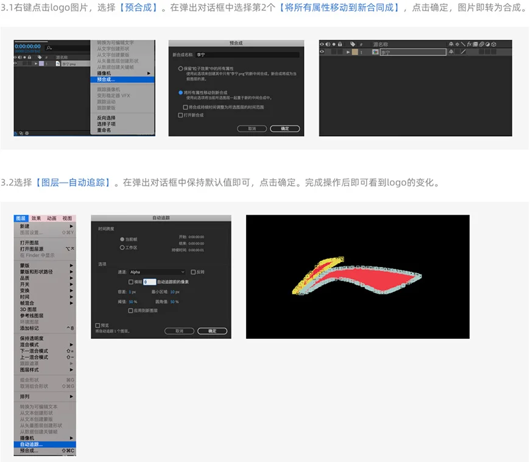Open the 图层 menu in menu bar

click(x=21, y=218)
